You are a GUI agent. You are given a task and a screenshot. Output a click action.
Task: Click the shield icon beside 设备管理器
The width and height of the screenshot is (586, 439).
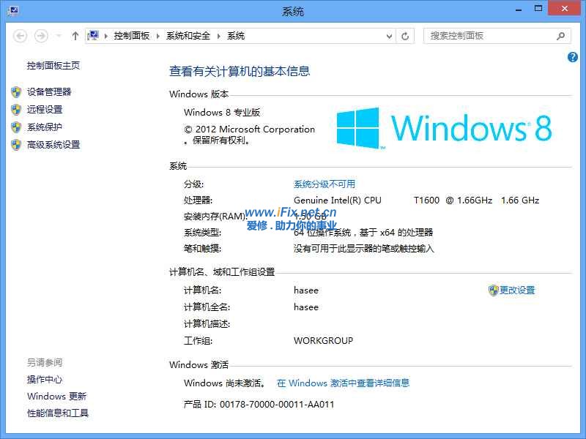(x=16, y=92)
